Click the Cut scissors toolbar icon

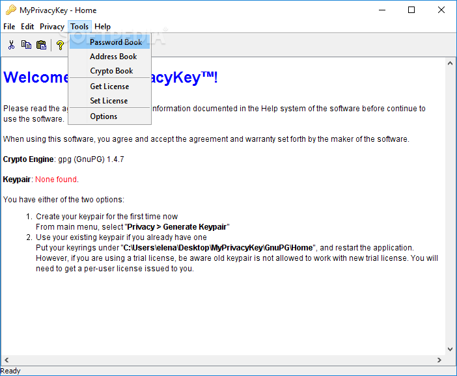point(11,45)
